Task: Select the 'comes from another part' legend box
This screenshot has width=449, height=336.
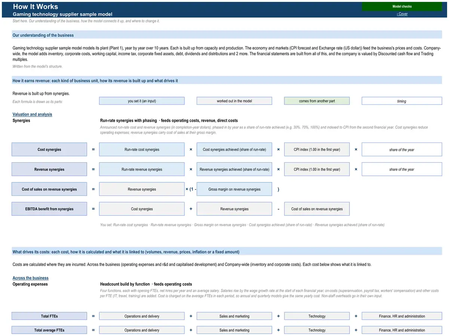Action: [317, 101]
